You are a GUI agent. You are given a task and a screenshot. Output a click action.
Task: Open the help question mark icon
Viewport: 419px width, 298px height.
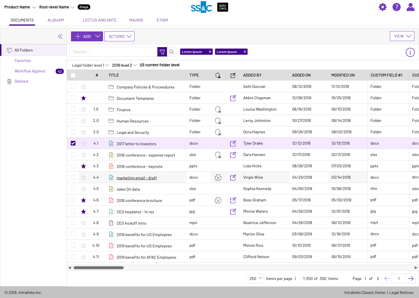coord(397,7)
